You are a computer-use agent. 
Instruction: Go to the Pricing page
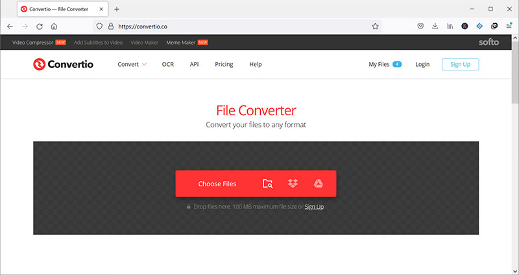224,64
